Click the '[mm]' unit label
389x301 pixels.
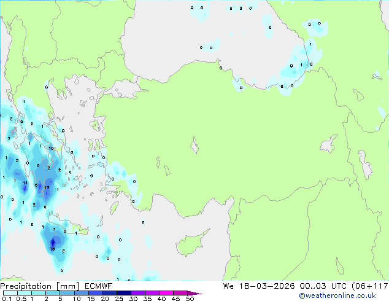(x=67, y=286)
